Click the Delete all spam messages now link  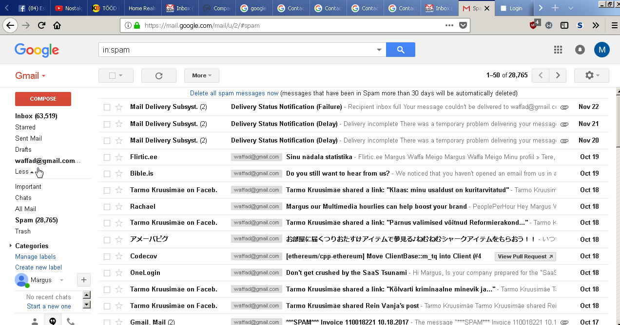(234, 93)
